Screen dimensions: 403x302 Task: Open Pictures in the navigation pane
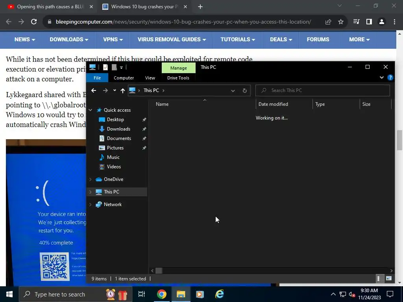click(x=115, y=148)
